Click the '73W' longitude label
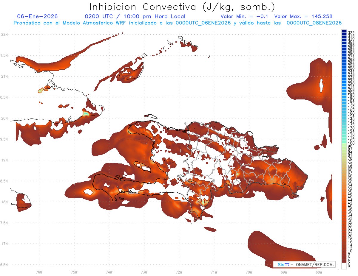This screenshot has height=276, width=358. tap(144, 272)
